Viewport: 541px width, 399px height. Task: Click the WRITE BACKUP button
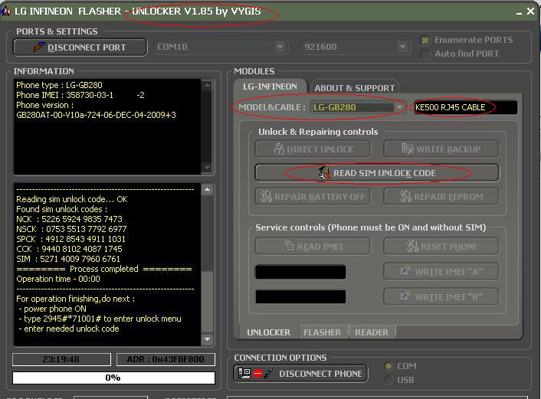pyautogui.click(x=441, y=149)
